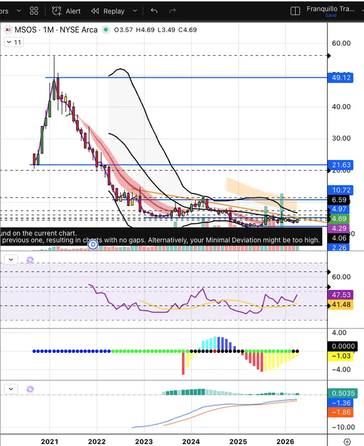Click the study error warning message box

161,237
